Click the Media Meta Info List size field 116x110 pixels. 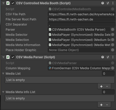[108, 92]
